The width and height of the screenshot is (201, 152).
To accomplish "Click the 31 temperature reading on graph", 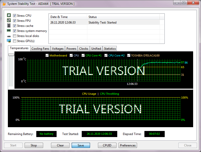I will (x=182, y=75).
